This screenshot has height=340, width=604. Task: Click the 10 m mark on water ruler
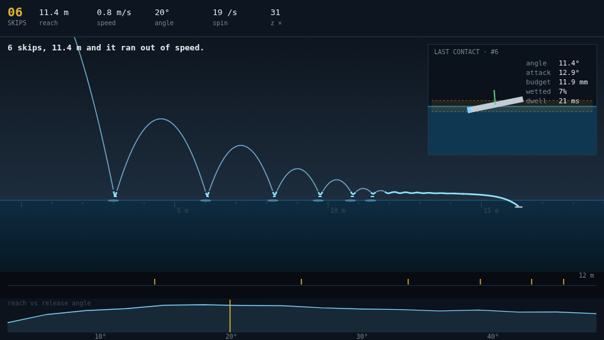pyautogui.click(x=338, y=210)
